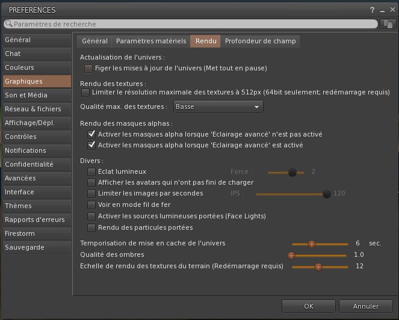Open the 'Qualité max. des textures' dropdown
Viewport: 399px width, 320px height.
pyautogui.click(x=218, y=106)
